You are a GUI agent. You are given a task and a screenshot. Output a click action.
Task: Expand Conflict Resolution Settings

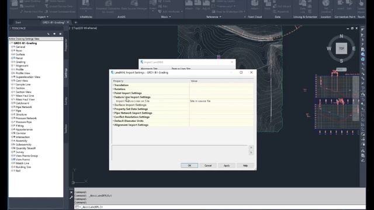point(113,117)
